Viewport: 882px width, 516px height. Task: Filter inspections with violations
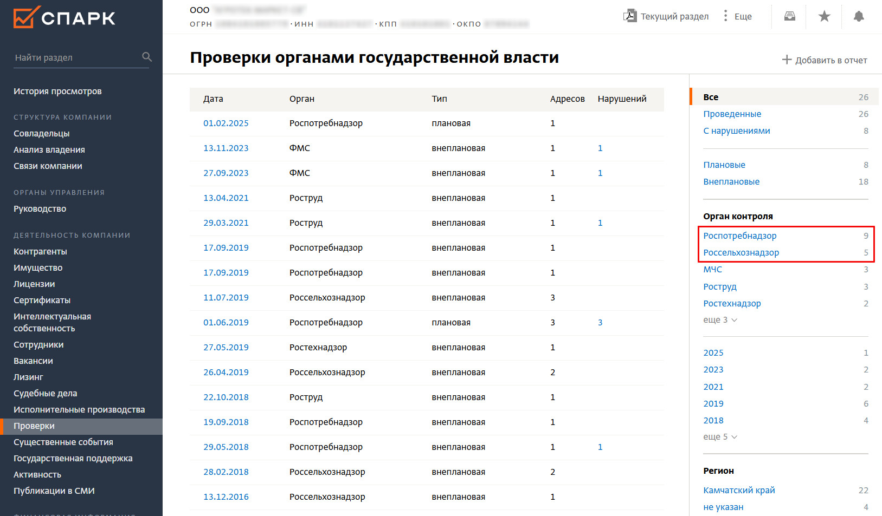click(x=736, y=130)
